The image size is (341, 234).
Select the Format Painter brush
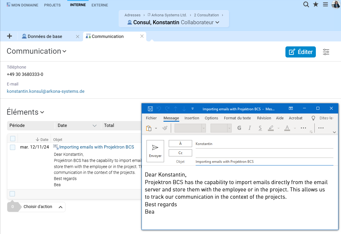tap(165, 128)
